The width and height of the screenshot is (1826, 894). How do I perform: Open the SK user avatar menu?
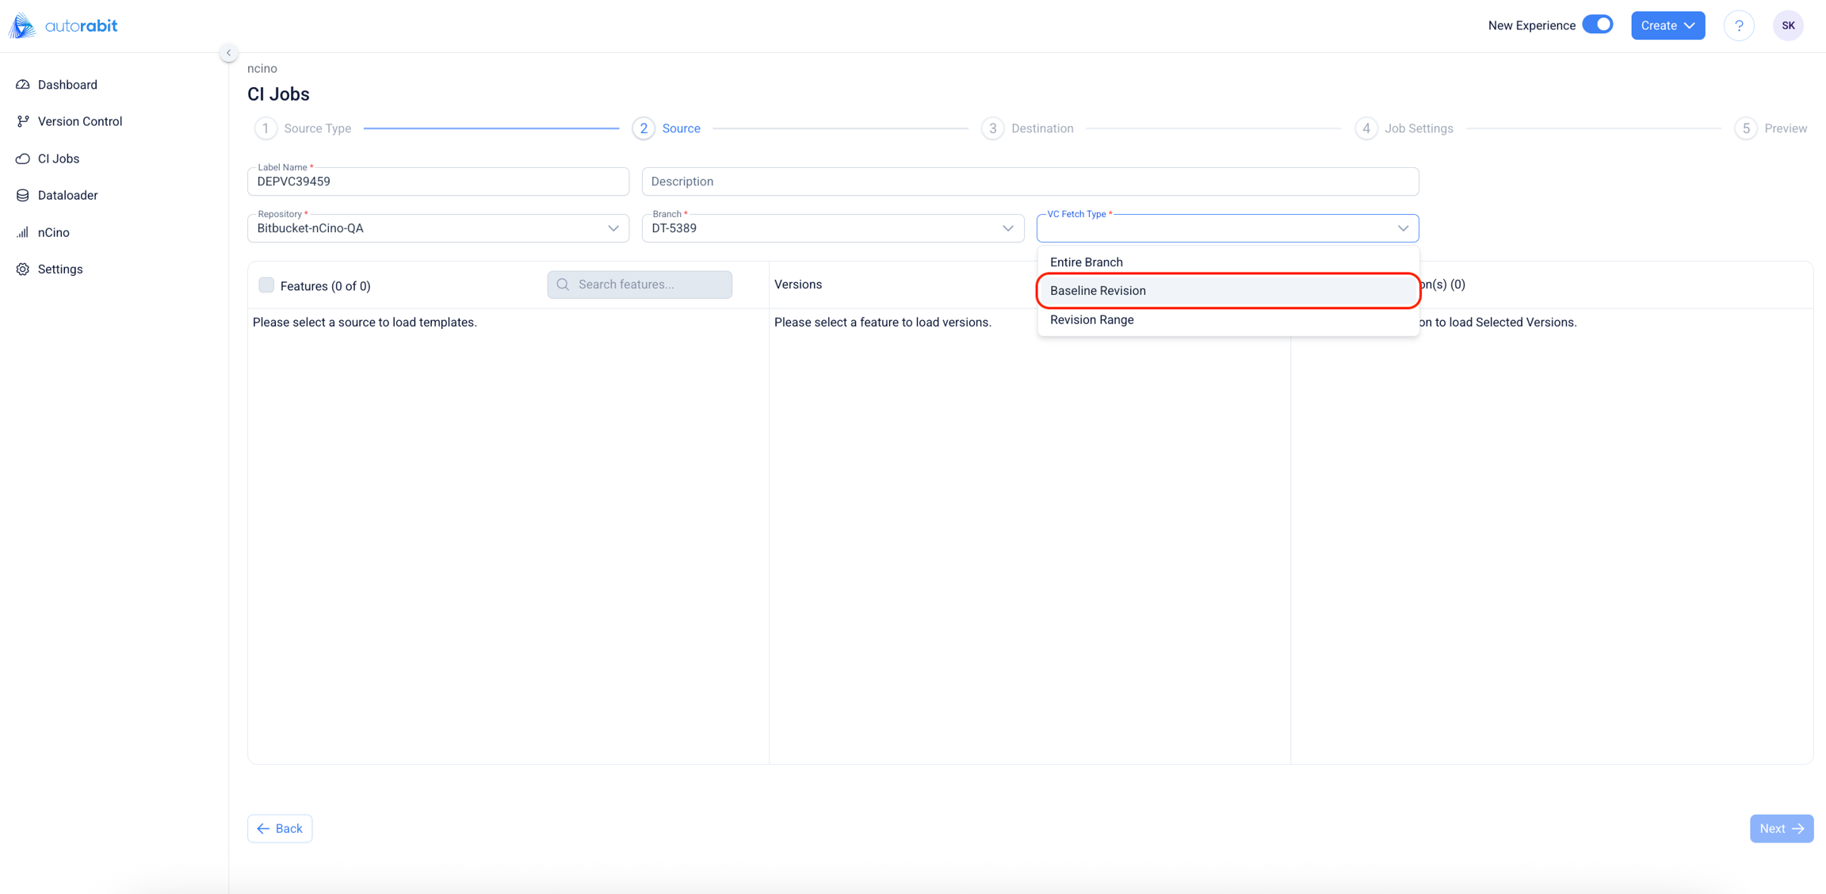[x=1788, y=25]
